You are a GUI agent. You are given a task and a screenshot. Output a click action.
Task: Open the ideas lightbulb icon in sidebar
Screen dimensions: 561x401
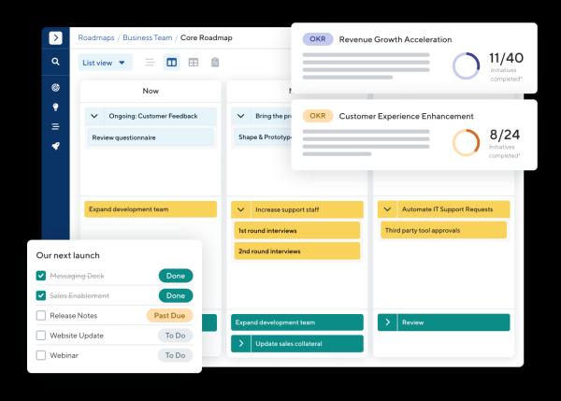55,107
